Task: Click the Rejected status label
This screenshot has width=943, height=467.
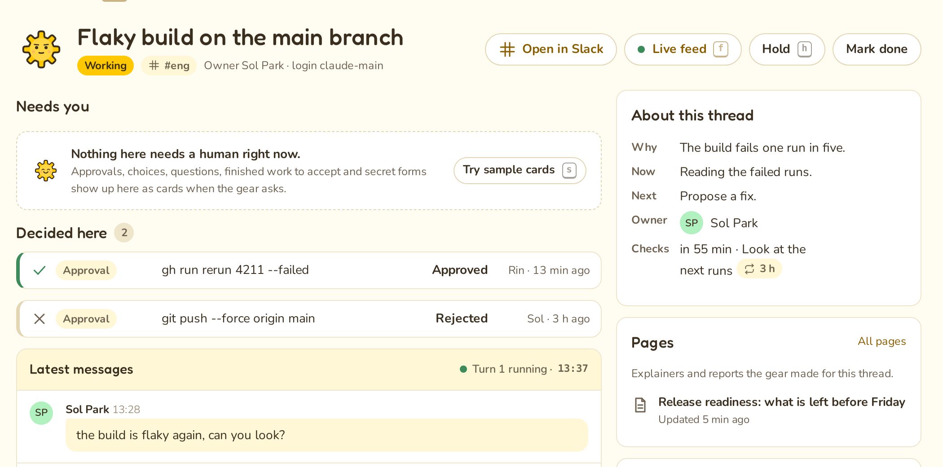Action: click(462, 318)
